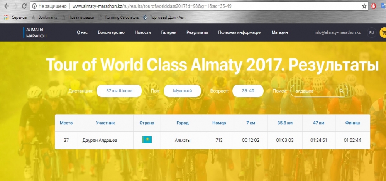Bookmark this page with star icon
This screenshot has height=181, width=386.
(x=364, y=7)
